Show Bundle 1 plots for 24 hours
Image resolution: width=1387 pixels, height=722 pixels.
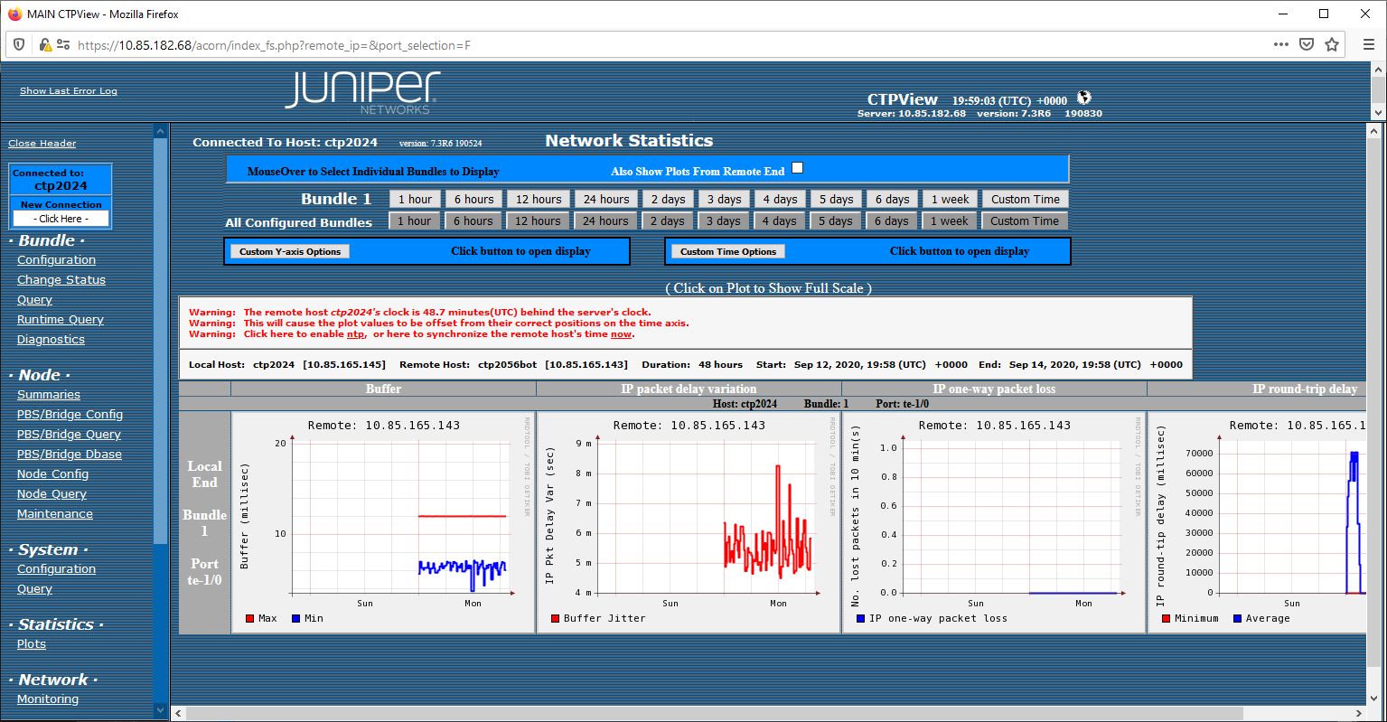(x=605, y=200)
